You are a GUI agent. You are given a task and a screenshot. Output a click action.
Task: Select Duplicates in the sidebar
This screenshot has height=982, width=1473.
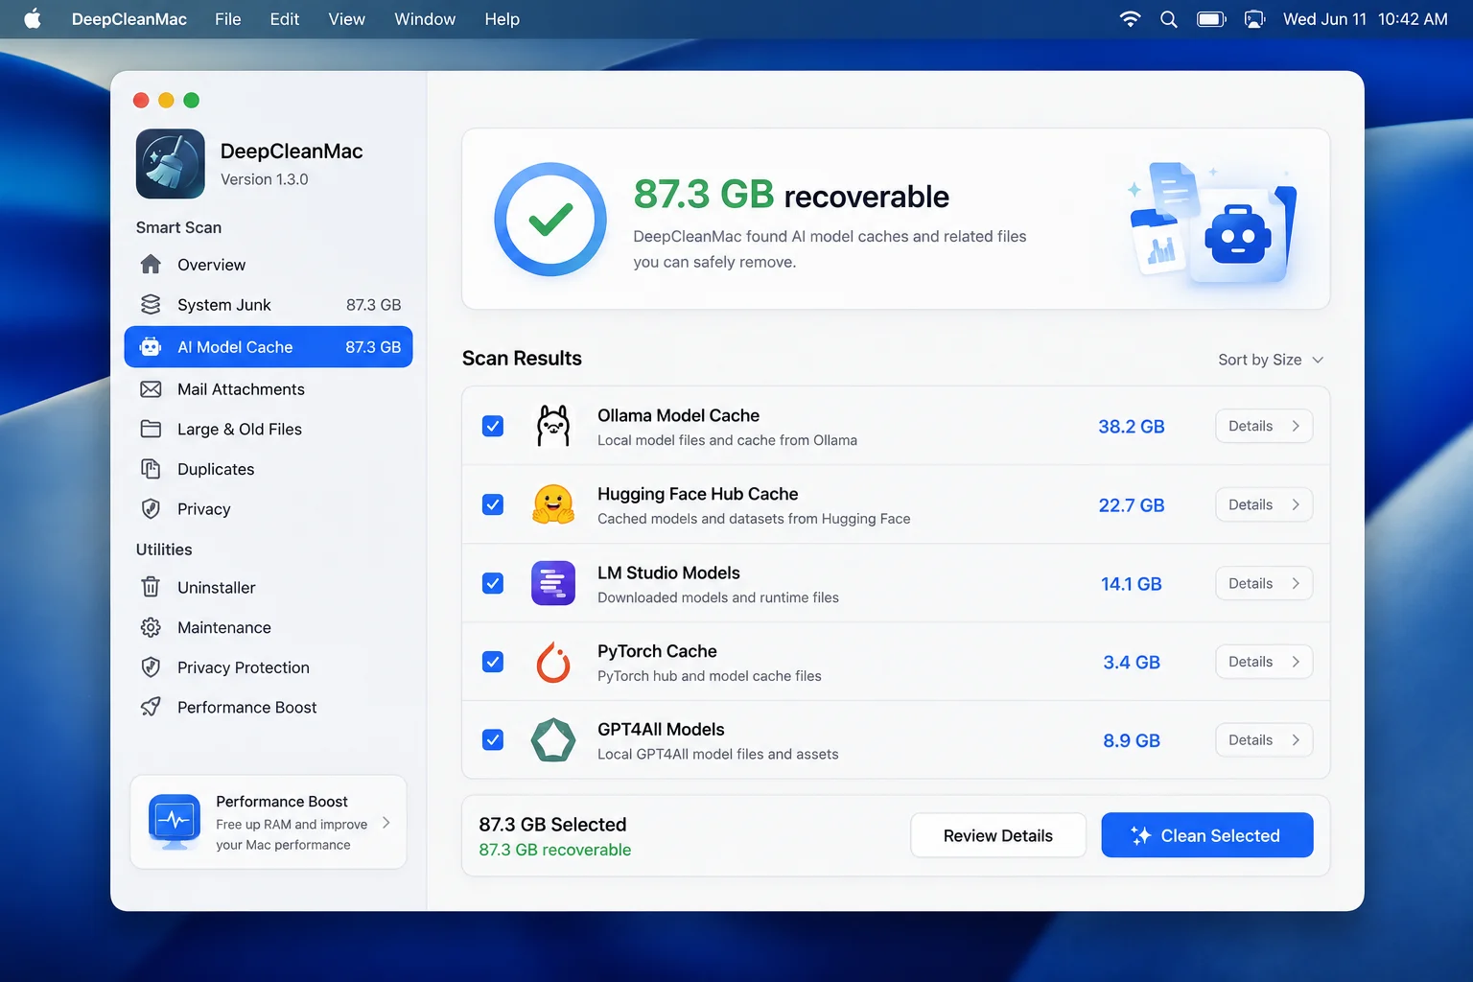[269, 469]
